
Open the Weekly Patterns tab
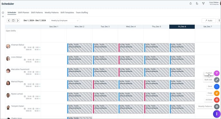point(52,12)
